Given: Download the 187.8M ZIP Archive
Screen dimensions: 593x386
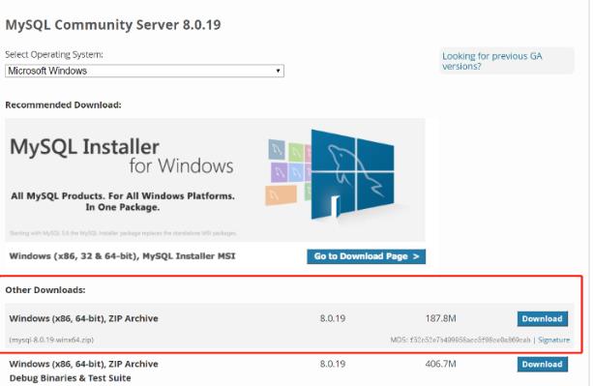Looking at the screenshot, I should (543, 318).
